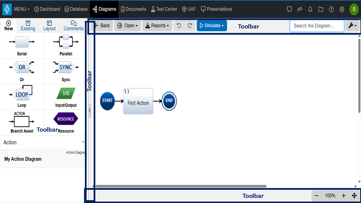Expand the Open dropdown in the toolbar
This screenshot has width=361, height=203.
tap(127, 25)
